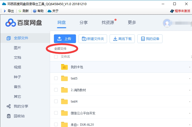Click the 回收站 trash bin icon
Screen dimensions: 192x127
[8, 116]
